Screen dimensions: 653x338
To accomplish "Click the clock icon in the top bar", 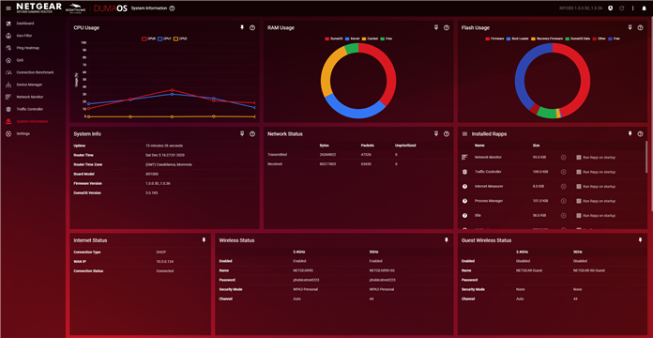I will [611, 8].
